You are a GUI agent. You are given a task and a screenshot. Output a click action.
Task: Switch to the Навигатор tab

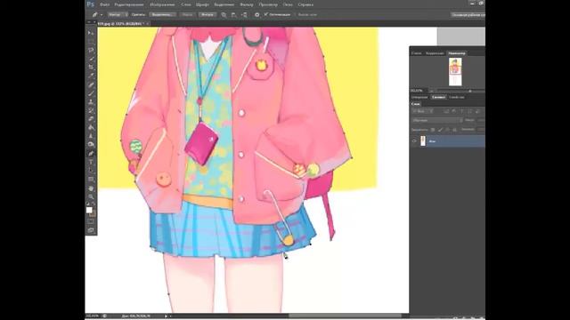(x=457, y=53)
